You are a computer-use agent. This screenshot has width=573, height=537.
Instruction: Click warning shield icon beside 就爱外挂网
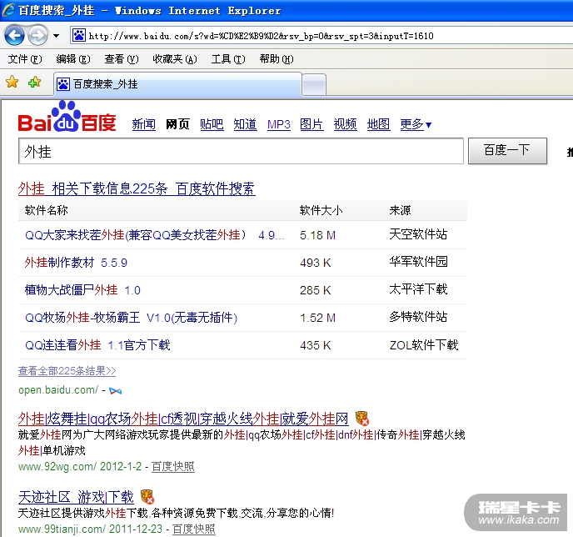(x=362, y=418)
